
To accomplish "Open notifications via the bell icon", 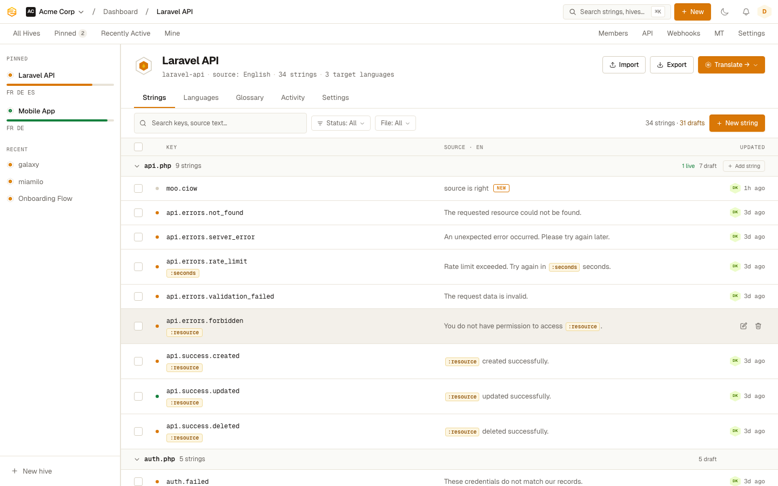I will [746, 12].
